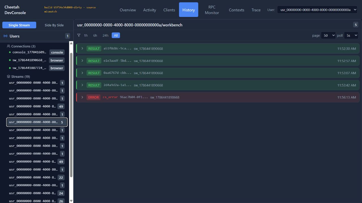362x203 pixels.
Task: Open the page size dropdown
Action: coord(328,35)
